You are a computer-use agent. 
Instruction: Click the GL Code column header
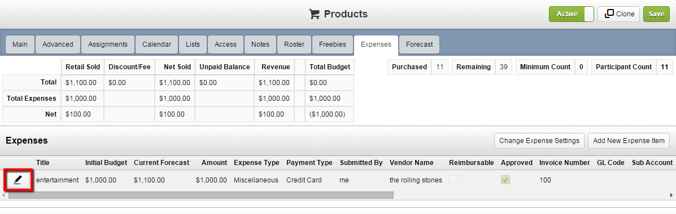(x=610, y=162)
